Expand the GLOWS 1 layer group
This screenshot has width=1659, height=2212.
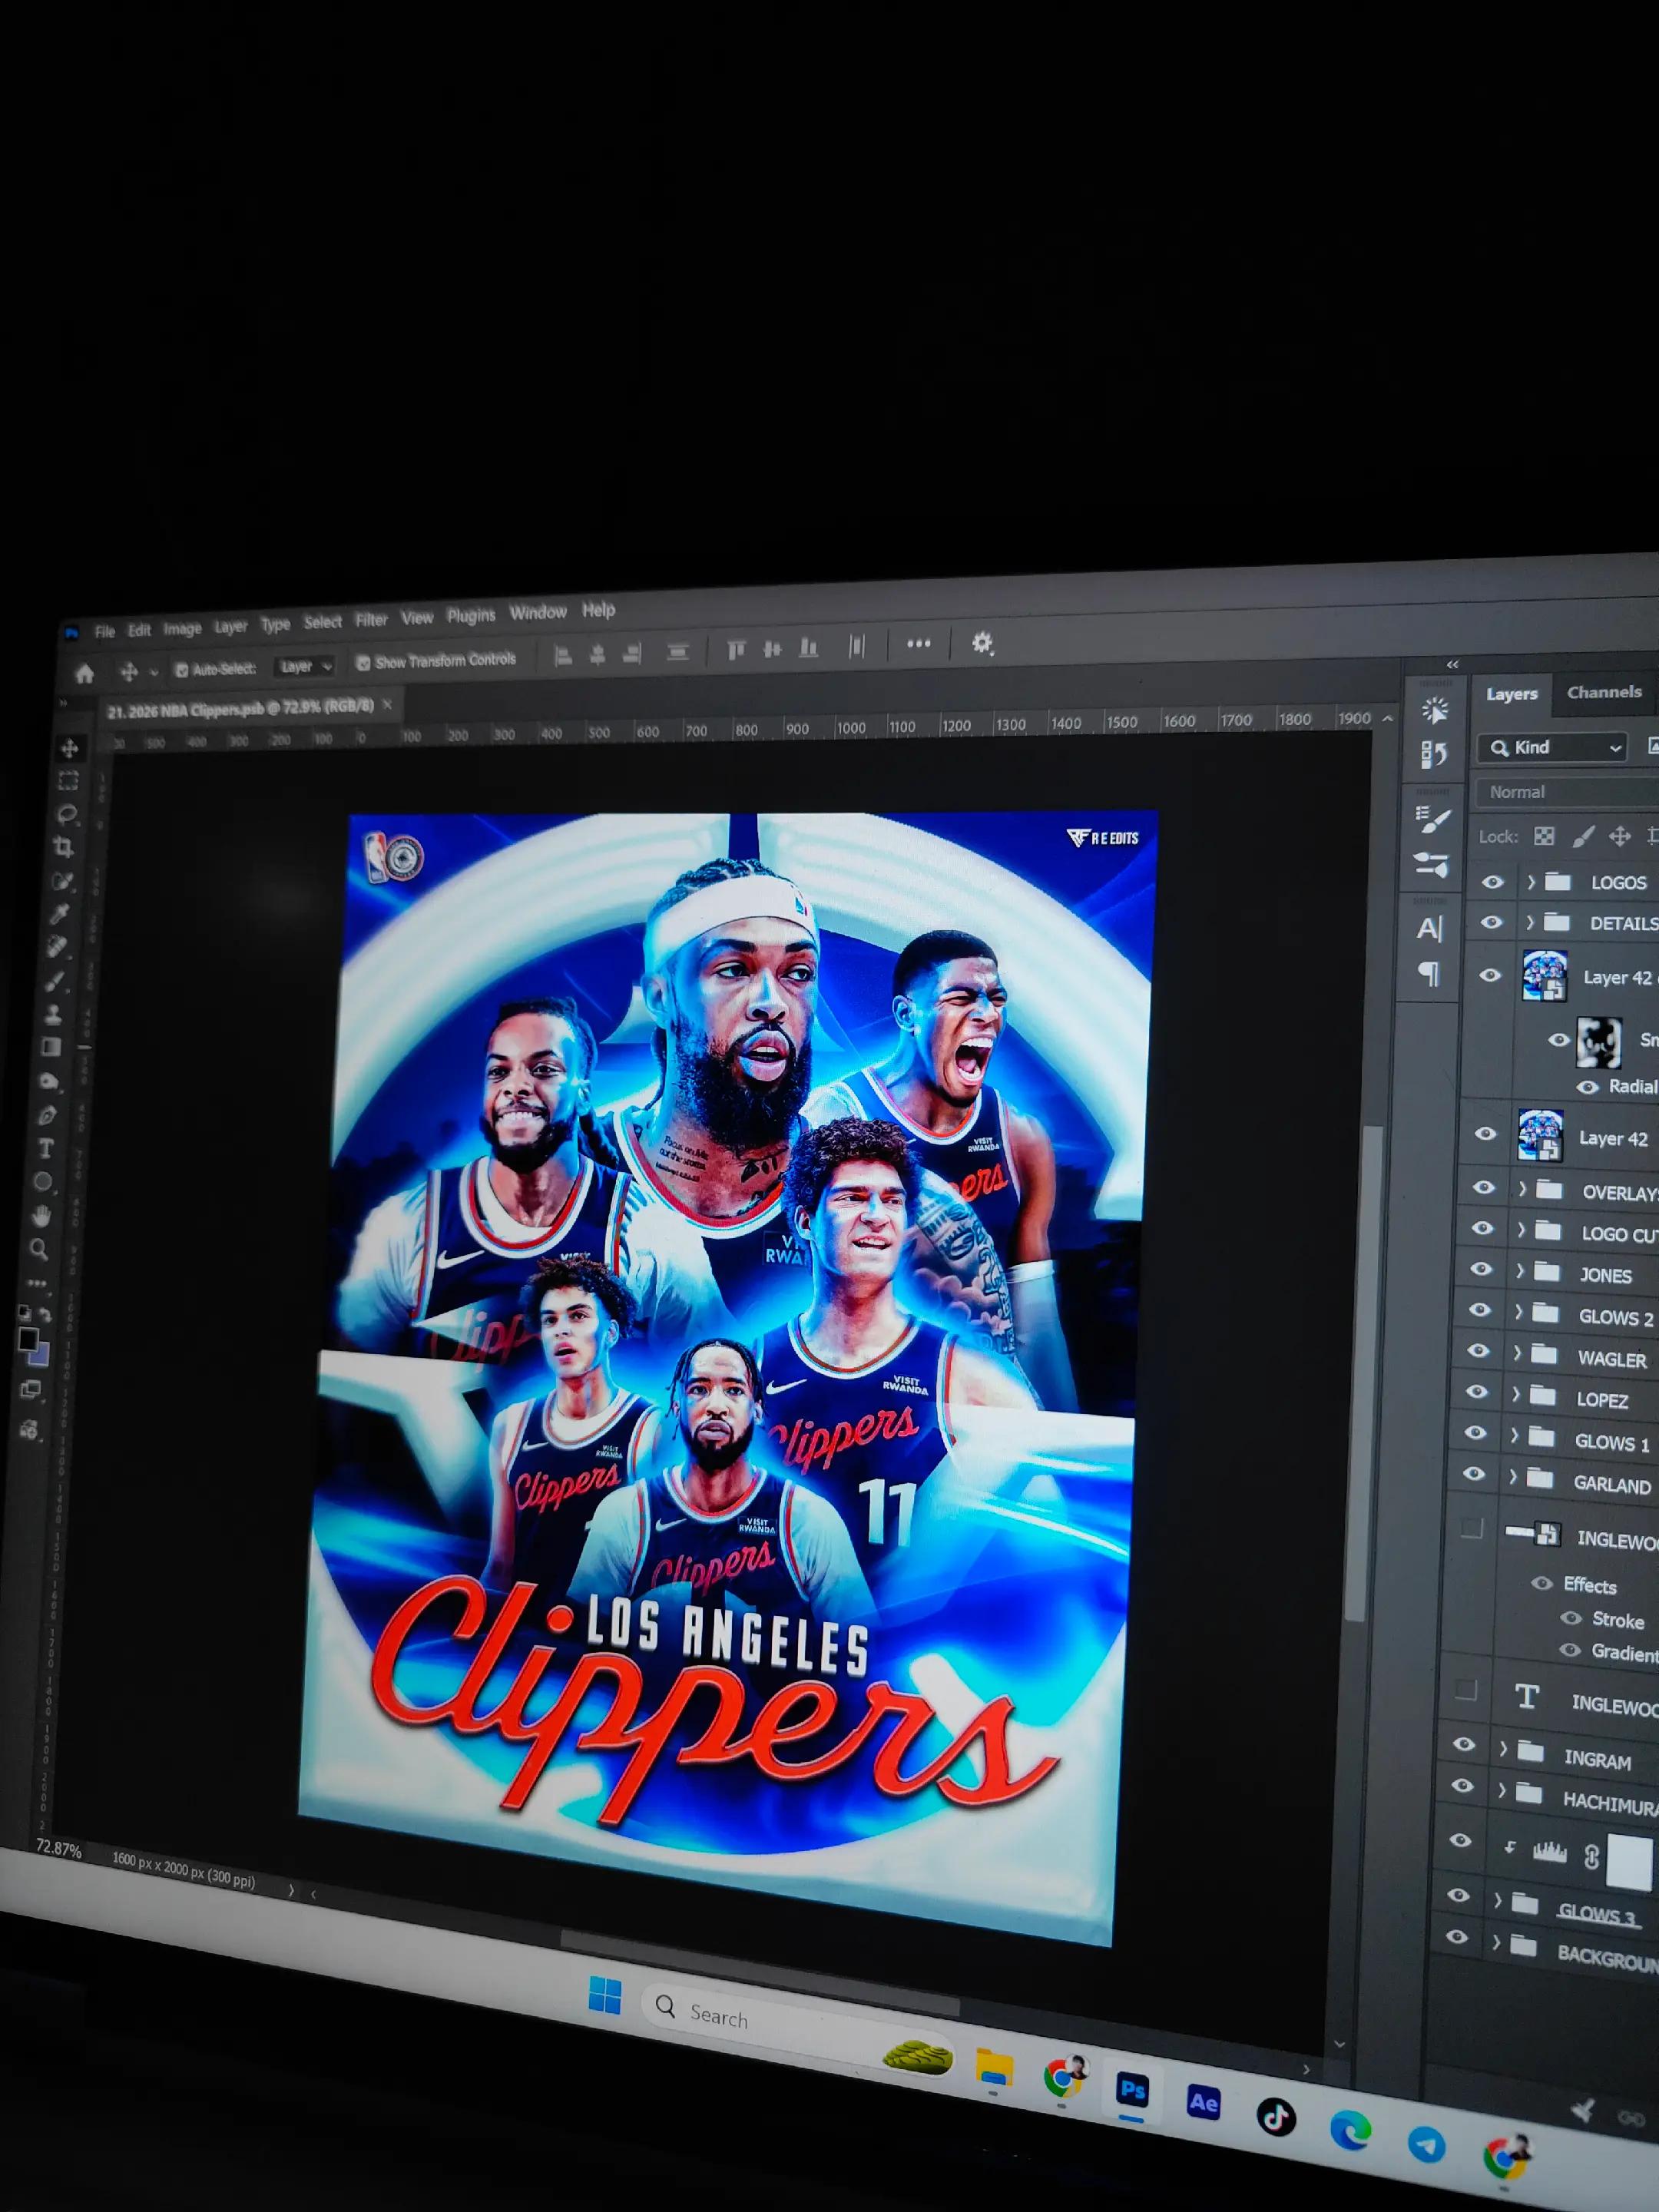(1514, 1436)
